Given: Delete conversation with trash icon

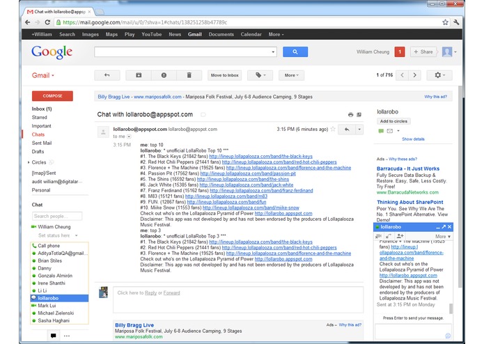Looking at the screenshot, I should pos(189,75).
